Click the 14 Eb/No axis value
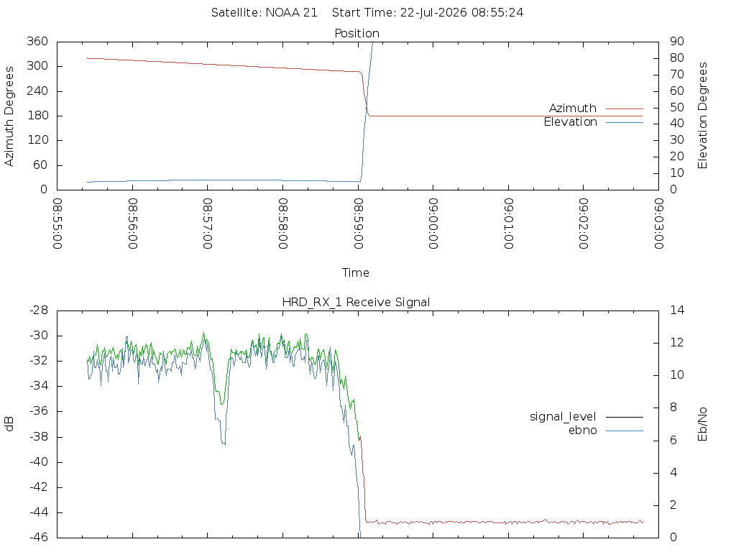This screenshot has width=736, height=552. tap(677, 310)
